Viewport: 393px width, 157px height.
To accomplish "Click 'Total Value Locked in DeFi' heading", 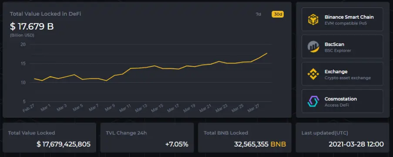I will click(45, 14).
